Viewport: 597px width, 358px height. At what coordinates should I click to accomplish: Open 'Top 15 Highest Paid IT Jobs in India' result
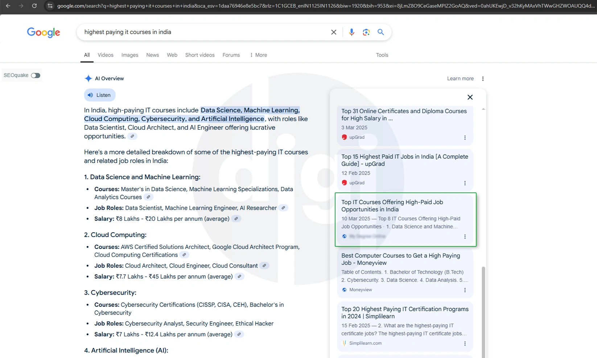(x=404, y=160)
